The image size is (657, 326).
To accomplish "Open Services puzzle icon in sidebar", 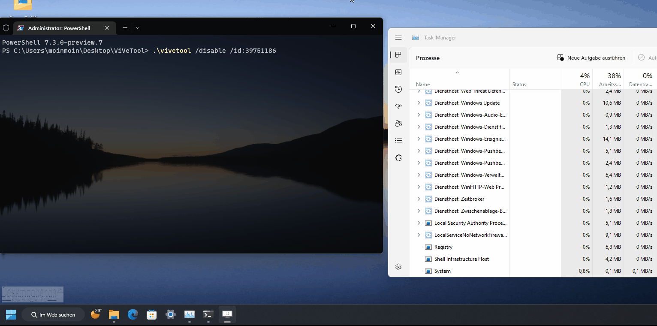I will tap(398, 158).
